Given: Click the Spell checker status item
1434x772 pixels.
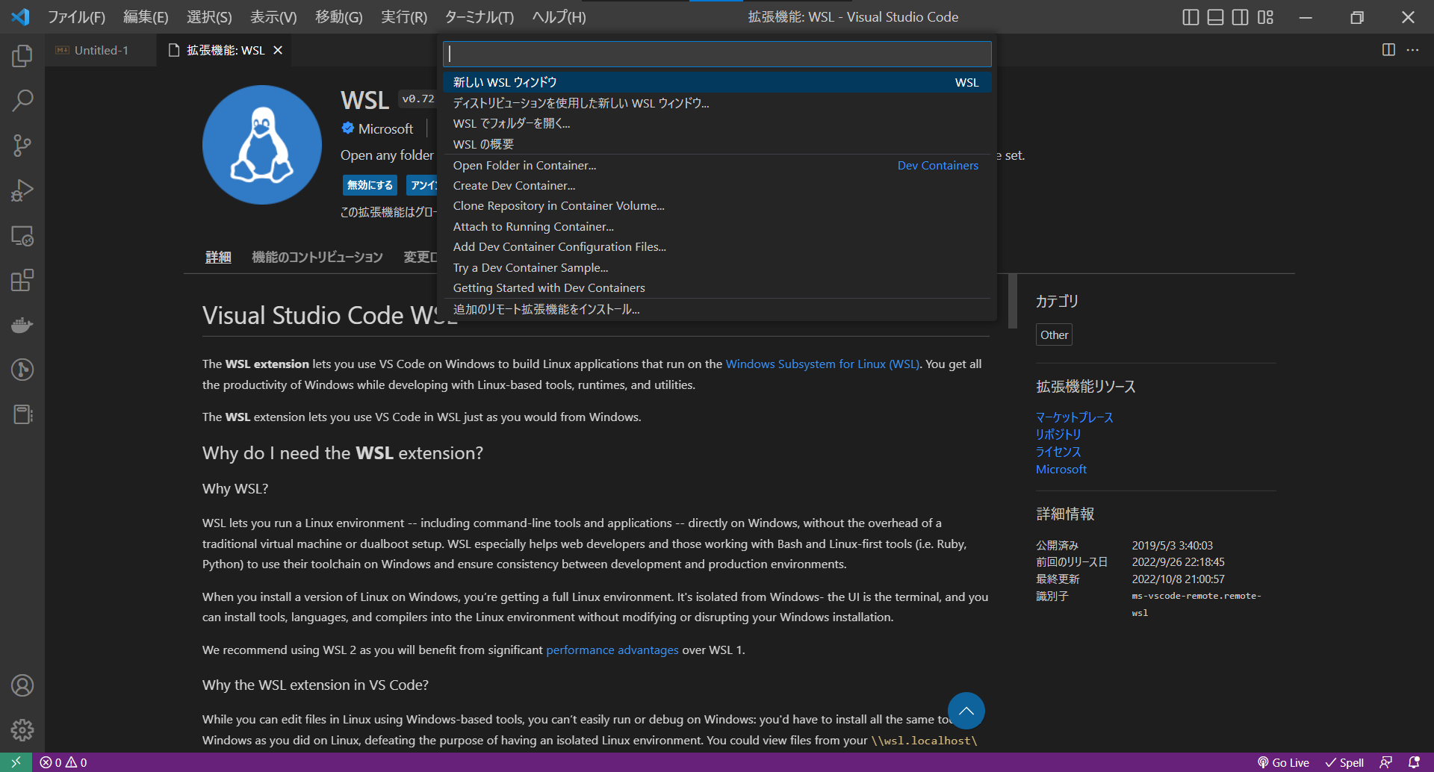Looking at the screenshot, I should pyautogui.click(x=1344, y=762).
